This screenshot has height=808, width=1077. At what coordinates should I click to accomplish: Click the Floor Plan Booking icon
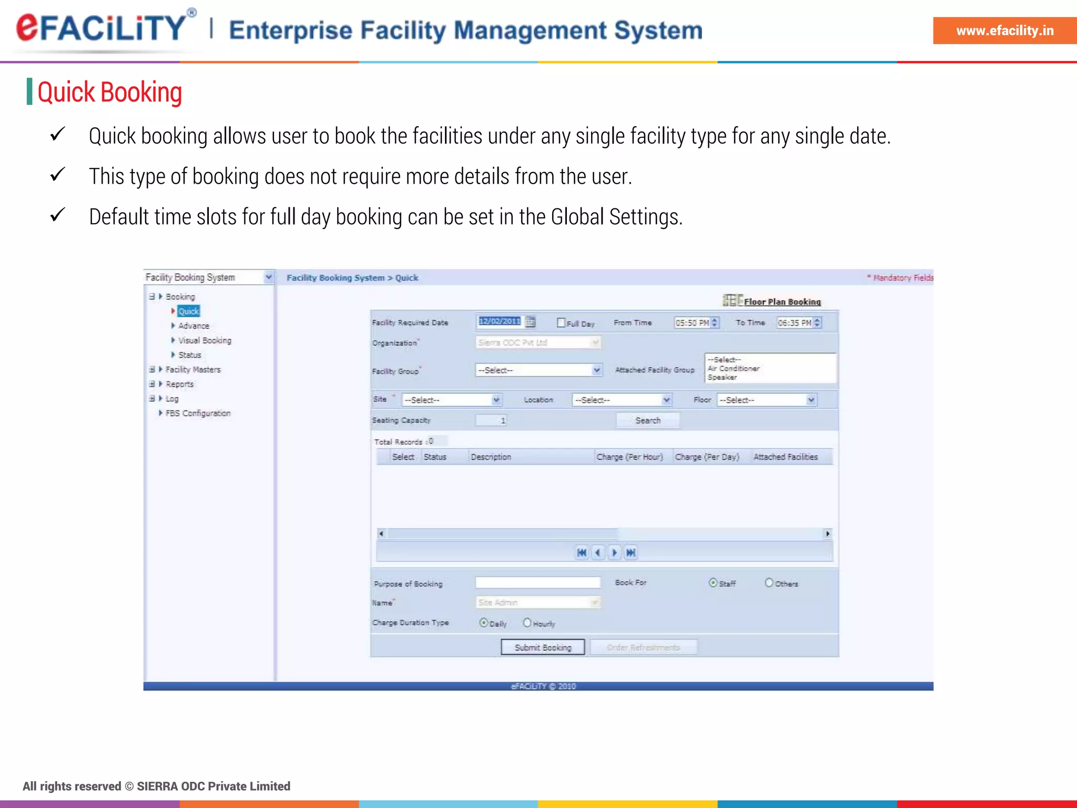pyautogui.click(x=733, y=300)
